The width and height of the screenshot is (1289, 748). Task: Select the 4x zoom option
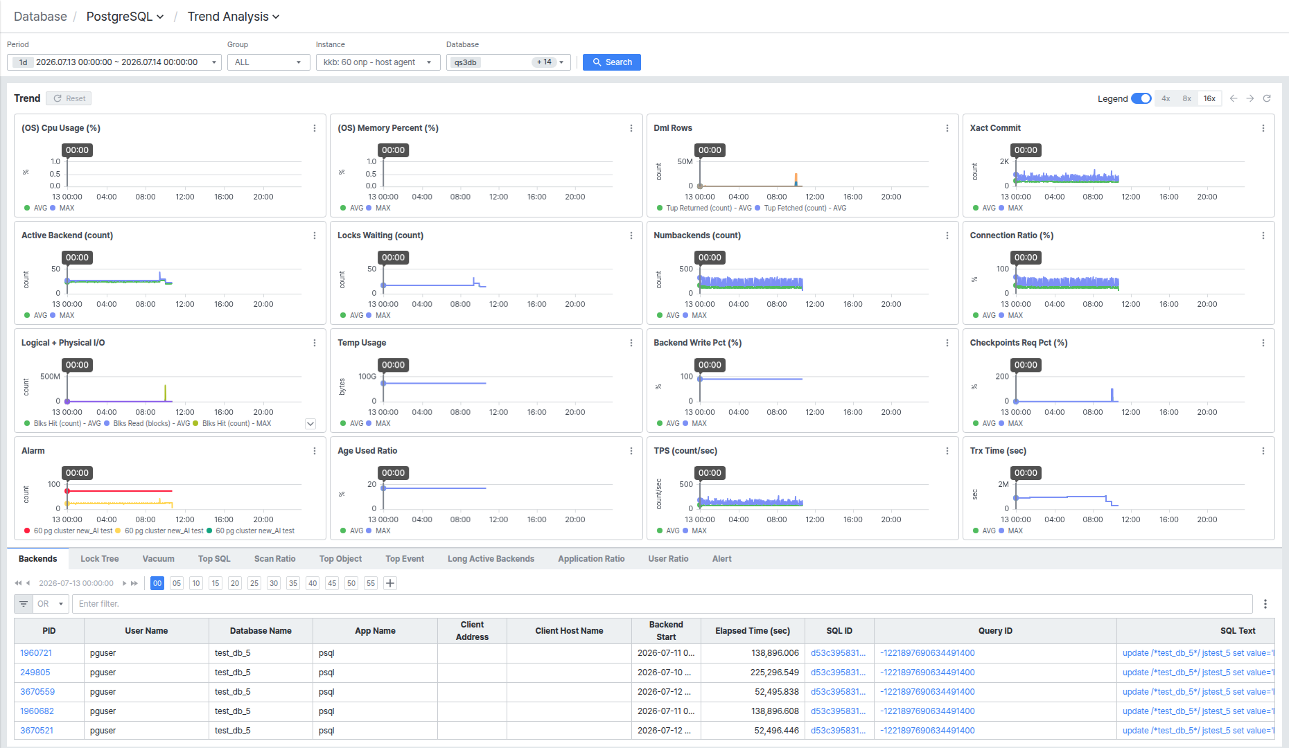(x=1166, y=98)
